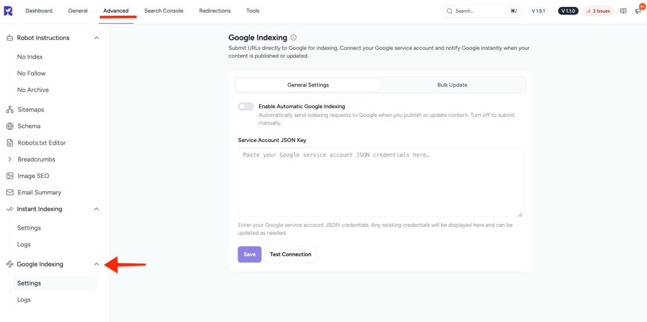Open the Robots.txt Editor item
647x322 pixels.
41,143
